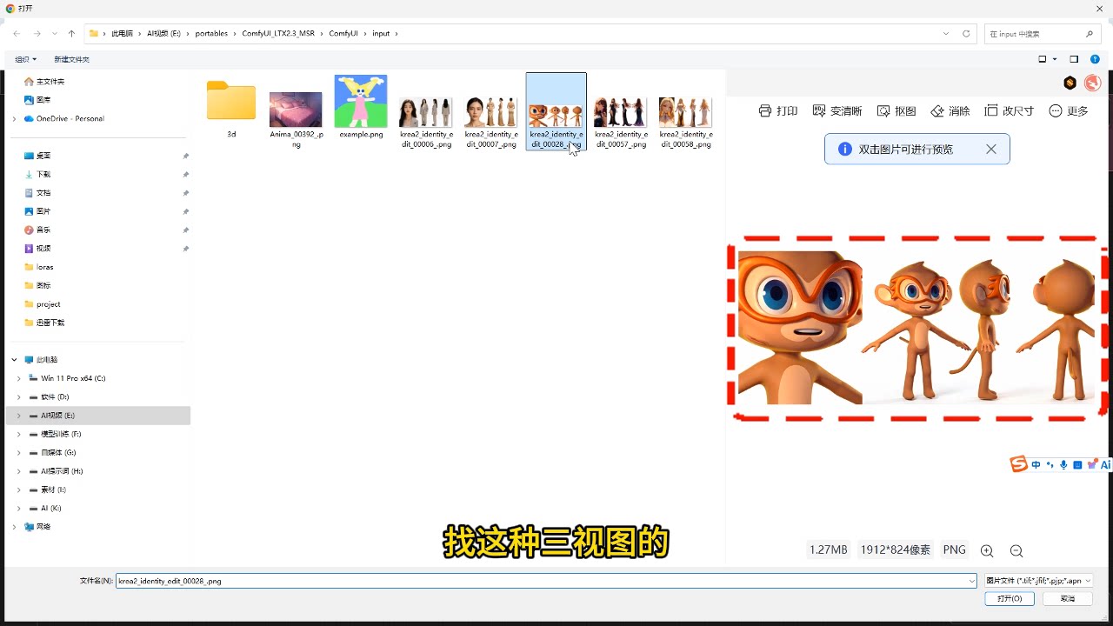Click the ComfyUI breadcrumb in address bar
Image resolution: width=1113 pixels, height=626 pixels.
(343, 34)
